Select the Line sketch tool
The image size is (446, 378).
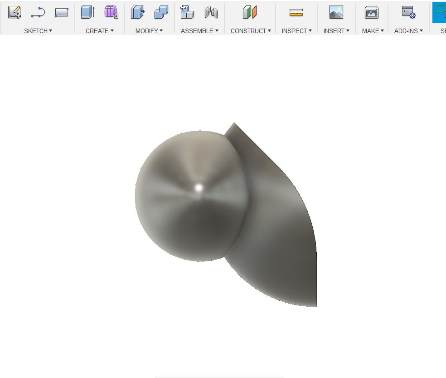38,13
